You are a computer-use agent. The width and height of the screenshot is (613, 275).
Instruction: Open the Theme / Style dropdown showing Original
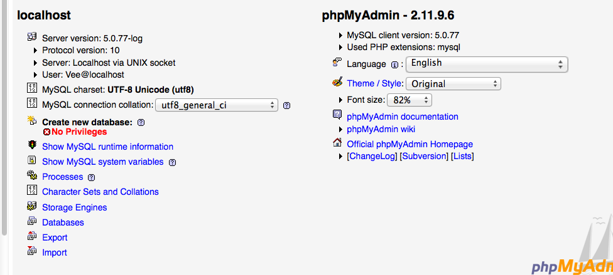click(x=453, y=83)
